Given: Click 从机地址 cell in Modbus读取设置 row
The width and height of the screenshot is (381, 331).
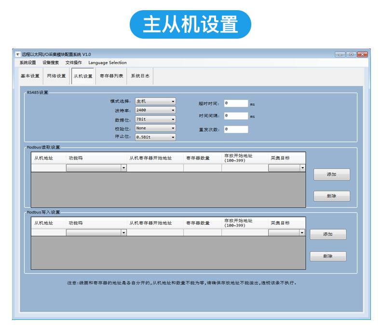Looking at the screenshot, I should coord(49,168).
